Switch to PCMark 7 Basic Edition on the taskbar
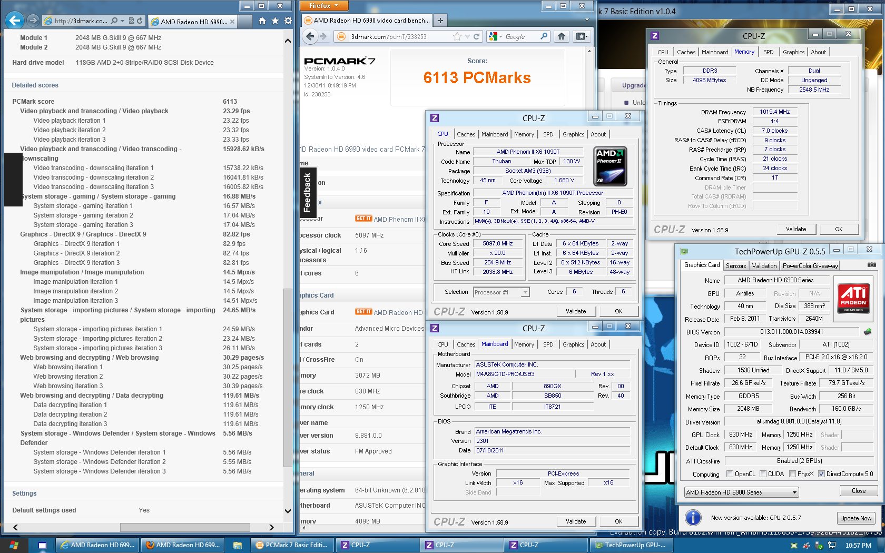This screenshot has height=553, width=885. tap(291, 545)
